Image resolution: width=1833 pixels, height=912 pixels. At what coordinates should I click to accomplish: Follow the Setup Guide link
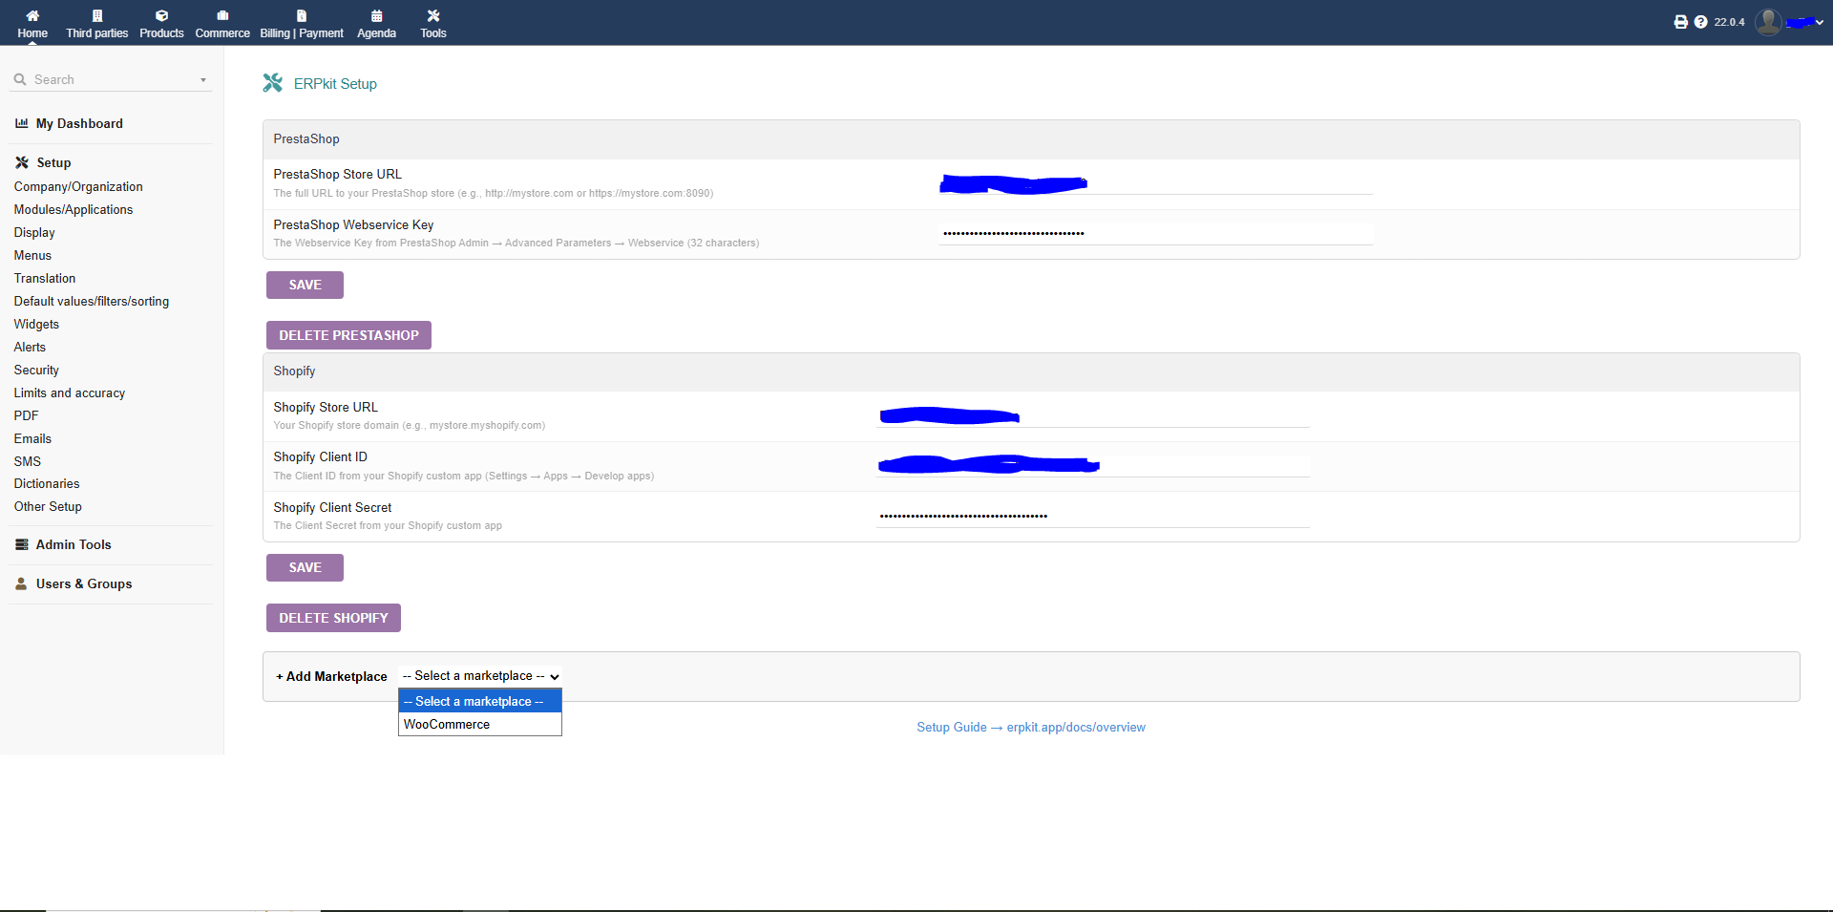(1031, 727)
